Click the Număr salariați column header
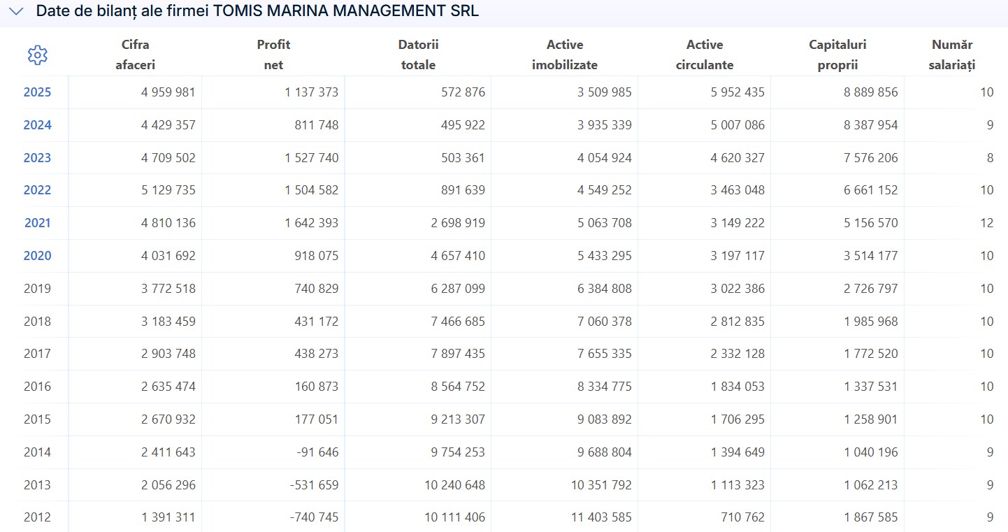 (x=952, y=55)
